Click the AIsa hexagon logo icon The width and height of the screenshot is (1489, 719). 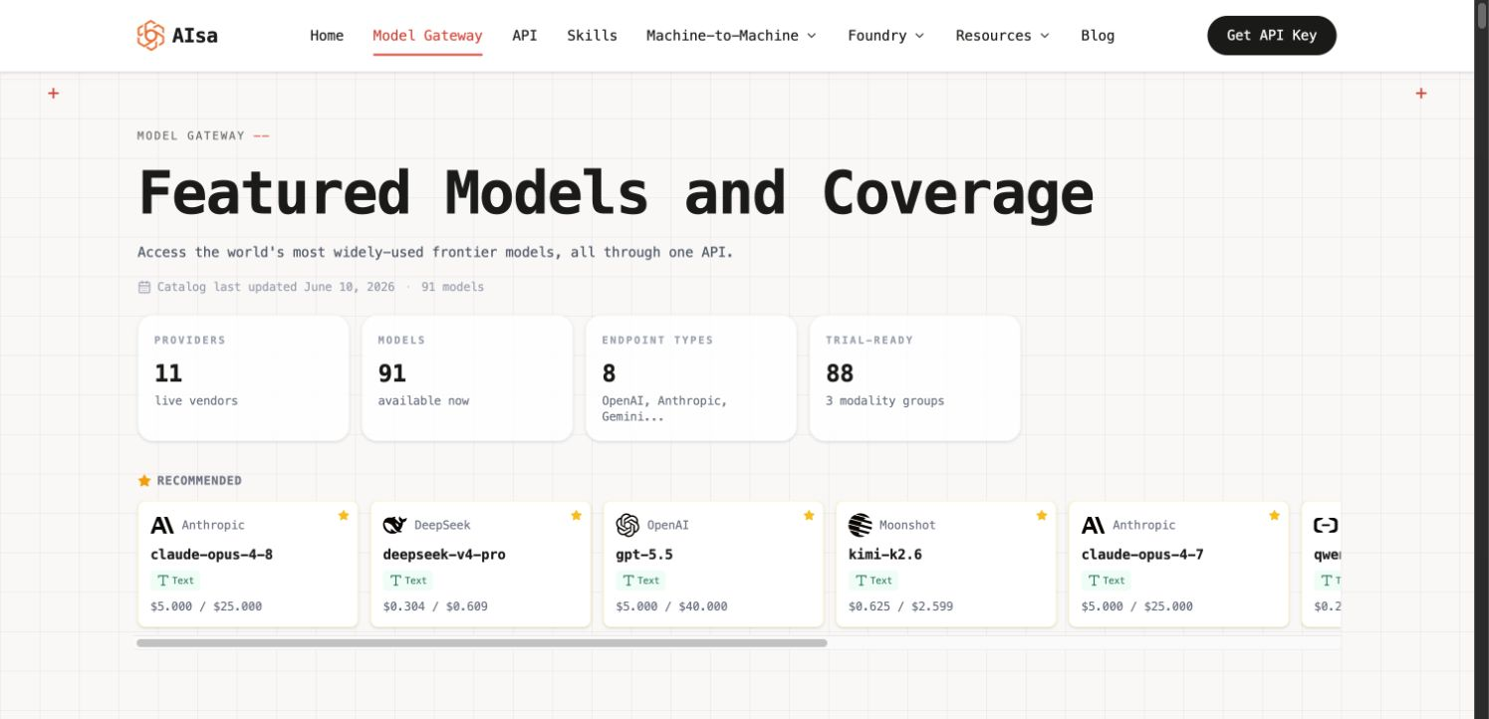[150, 36]
